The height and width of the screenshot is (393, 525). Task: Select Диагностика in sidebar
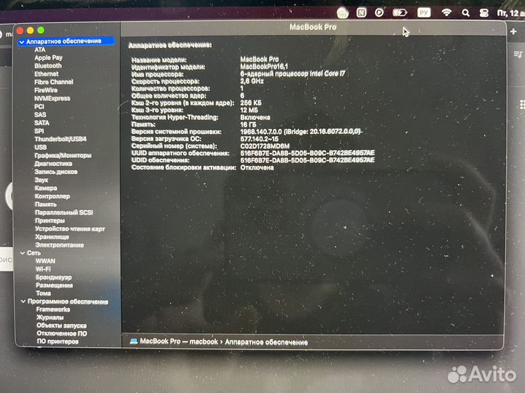pos(53,164)
